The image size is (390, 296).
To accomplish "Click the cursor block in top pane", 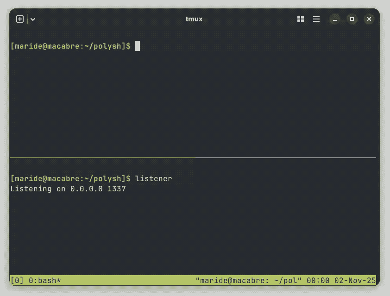I will 138,46.
